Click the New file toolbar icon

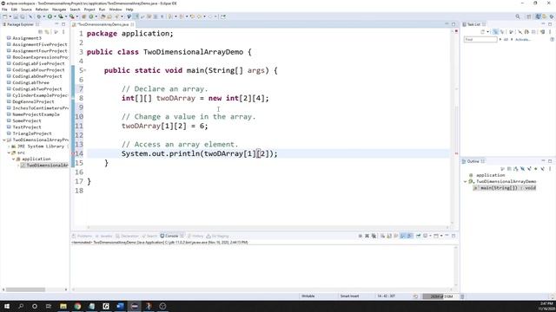click(x=5, y=16)
